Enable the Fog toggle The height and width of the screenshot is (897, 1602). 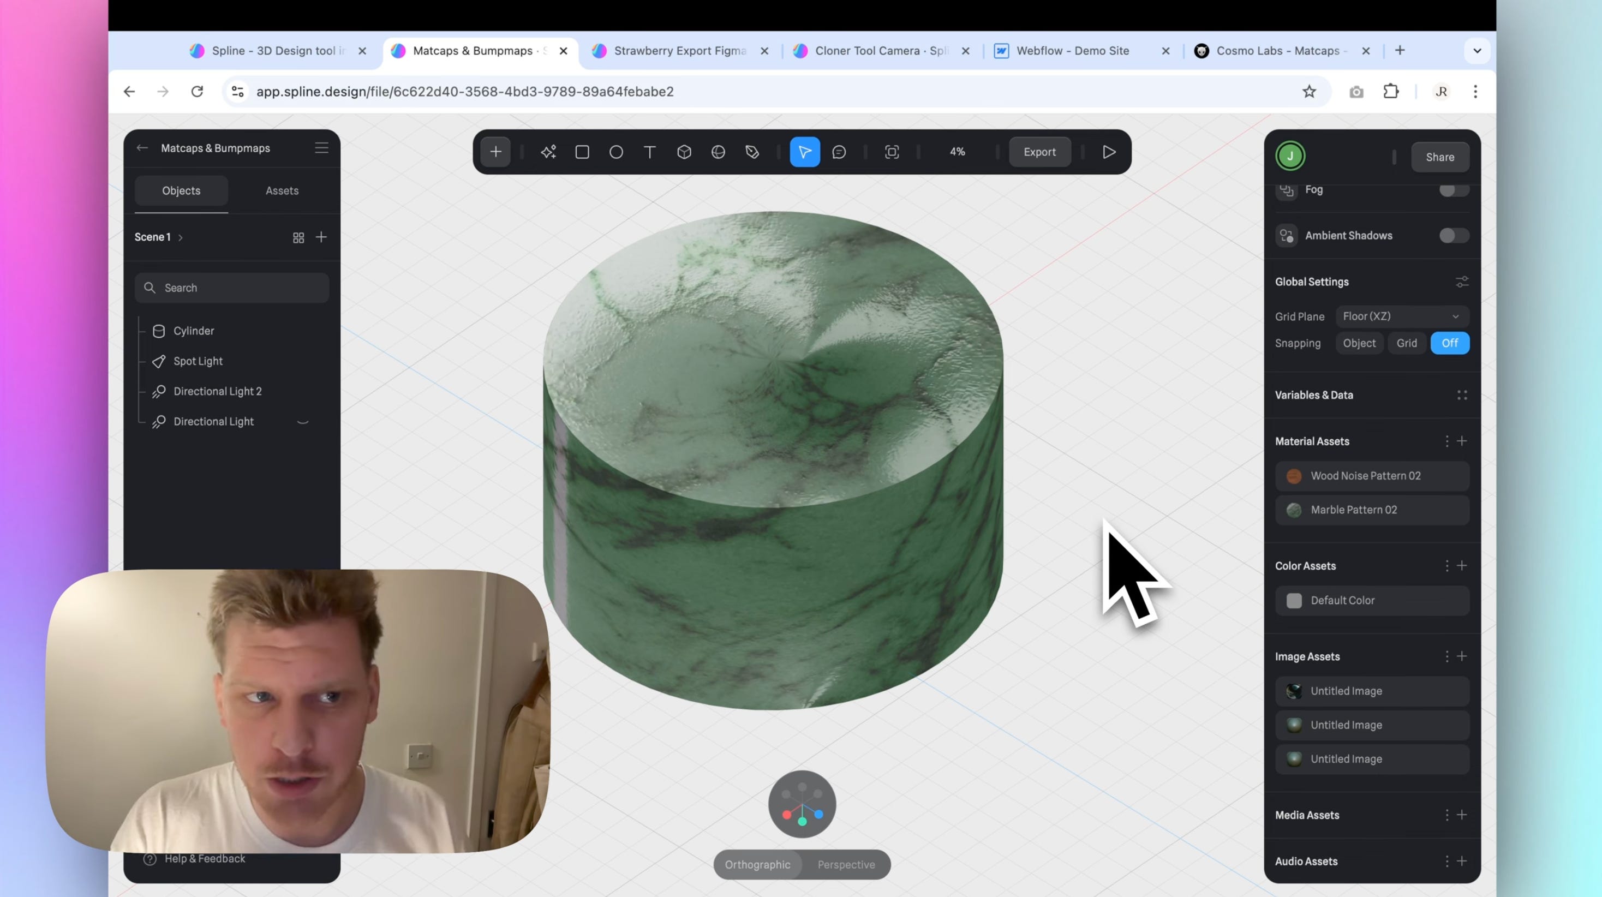1454,190
